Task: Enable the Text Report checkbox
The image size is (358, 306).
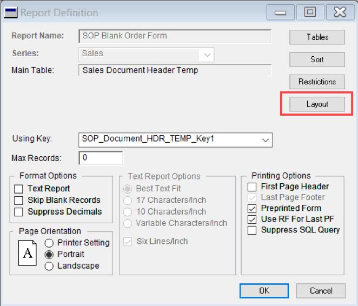Action: click(19, 189)
